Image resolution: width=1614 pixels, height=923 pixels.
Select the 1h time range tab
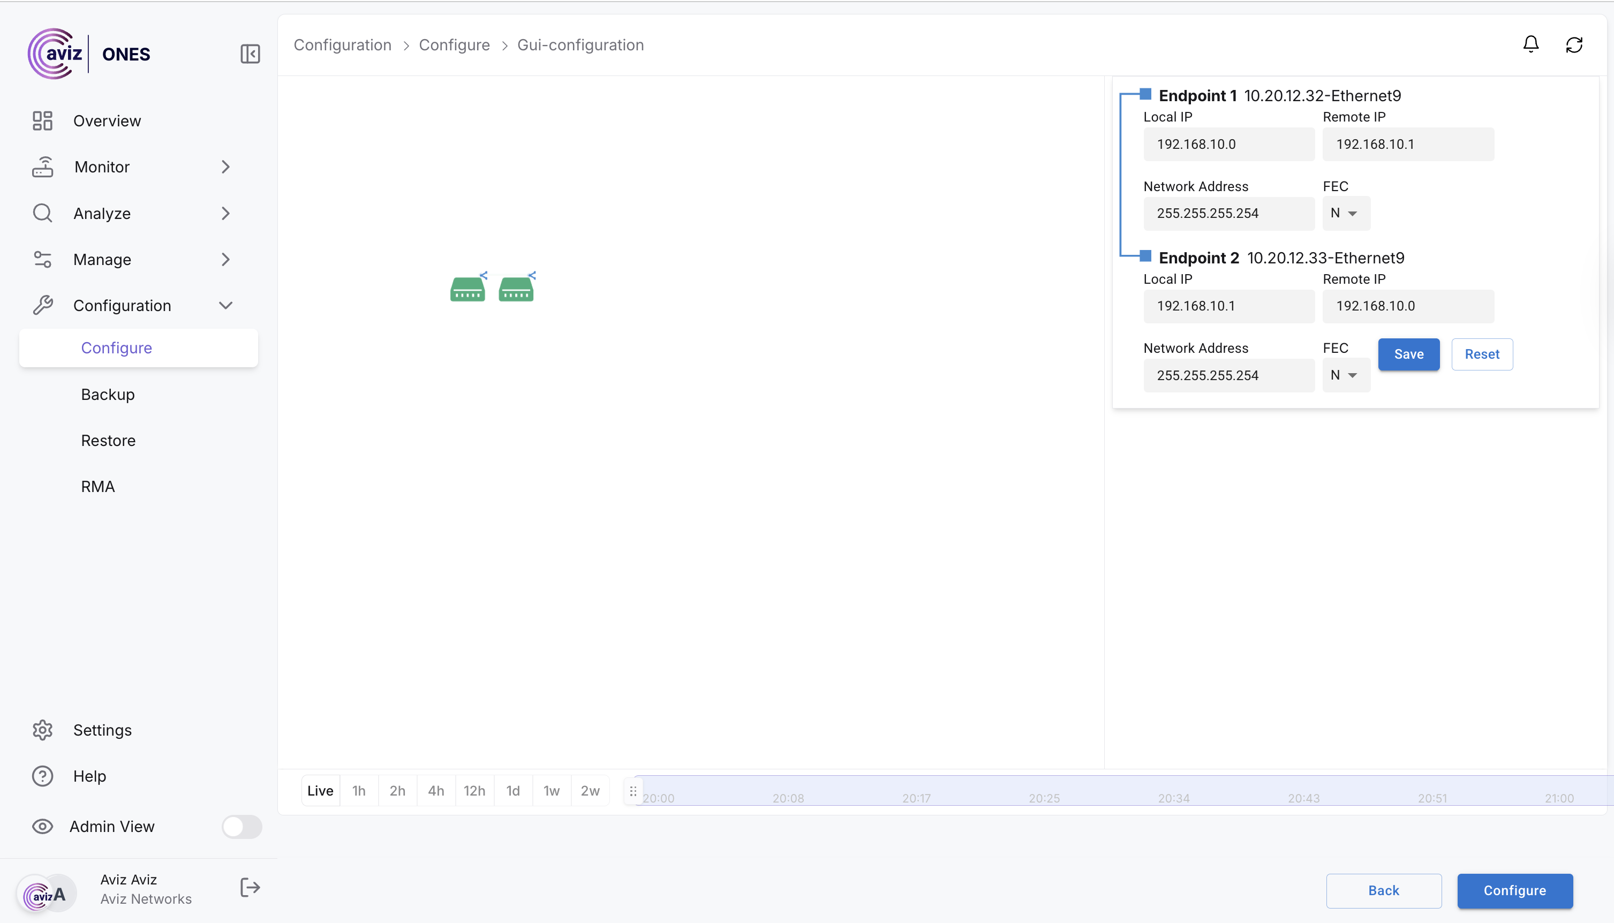point(359,791)
